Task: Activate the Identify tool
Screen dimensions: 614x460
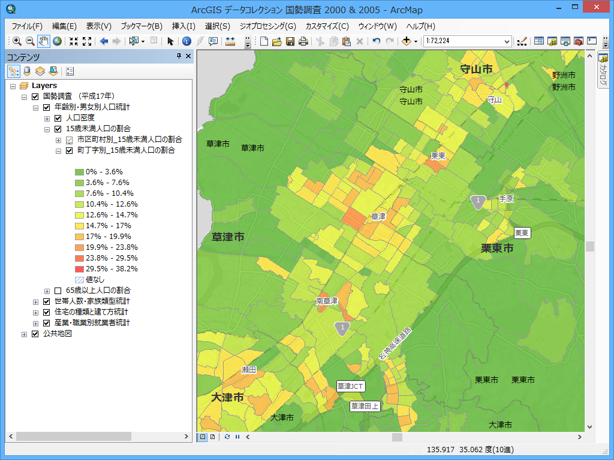Action: pyautogui.click(x=186, y=41)
